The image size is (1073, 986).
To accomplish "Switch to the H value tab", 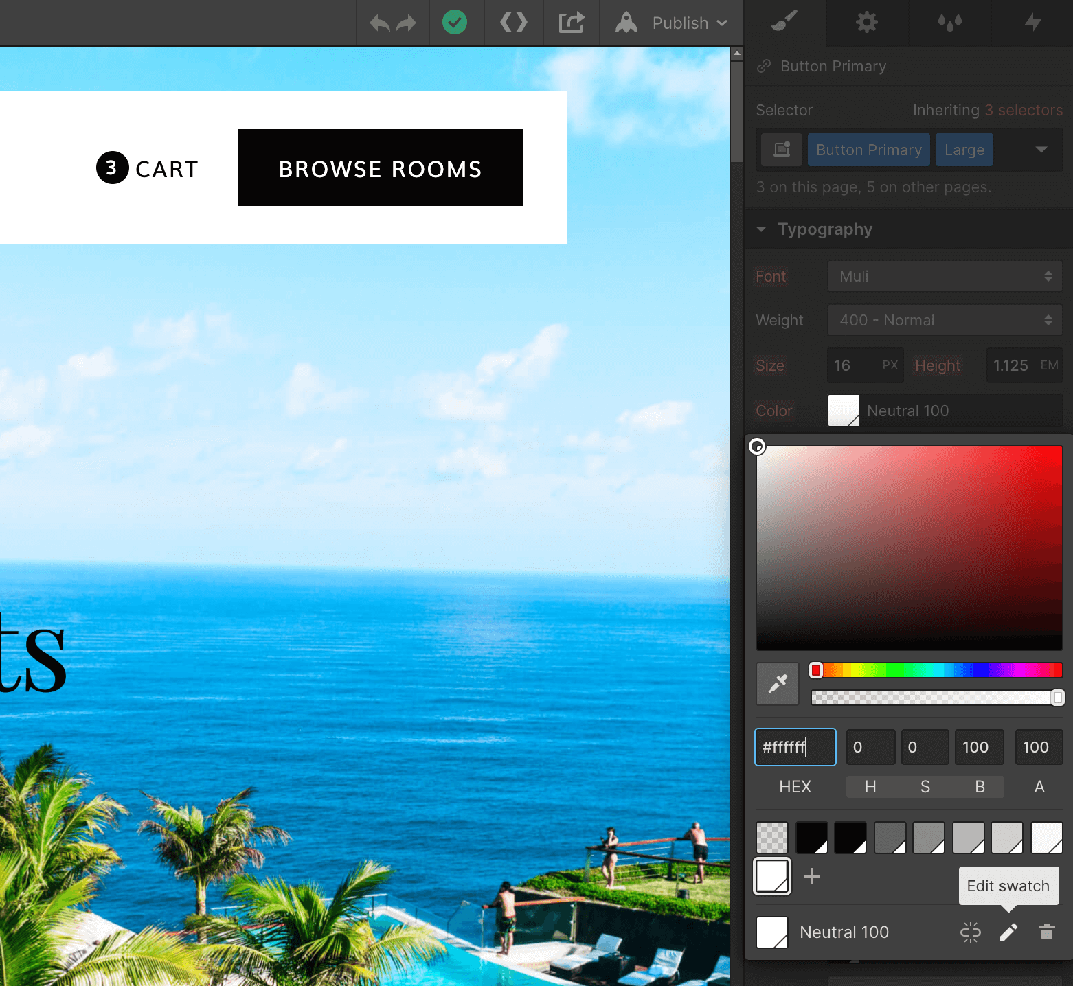I will 870,787.
